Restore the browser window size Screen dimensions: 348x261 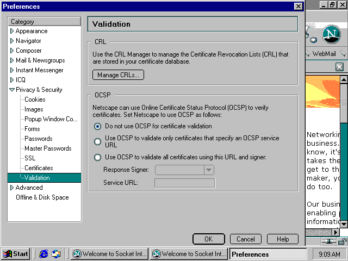[x=332, y=5]
